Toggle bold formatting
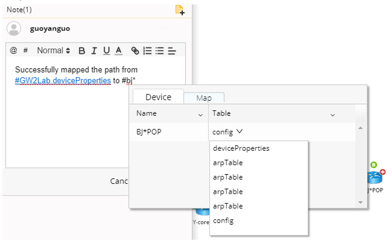Viewport: 392px width, 243px height. pos(82,51)
